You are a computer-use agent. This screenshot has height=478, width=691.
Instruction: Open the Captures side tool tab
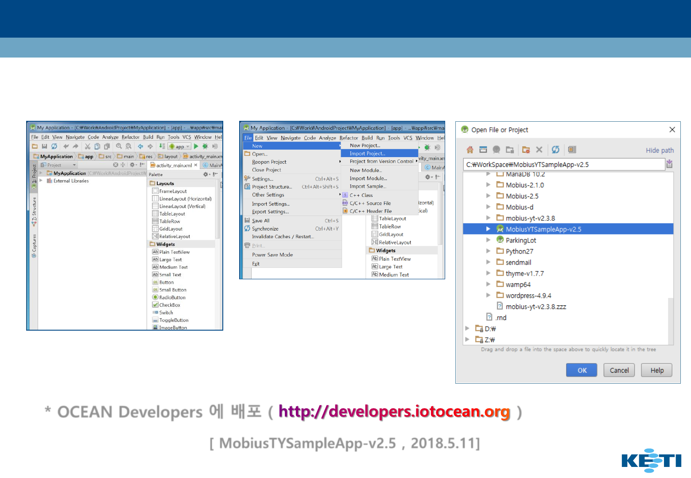pos(34,246)
